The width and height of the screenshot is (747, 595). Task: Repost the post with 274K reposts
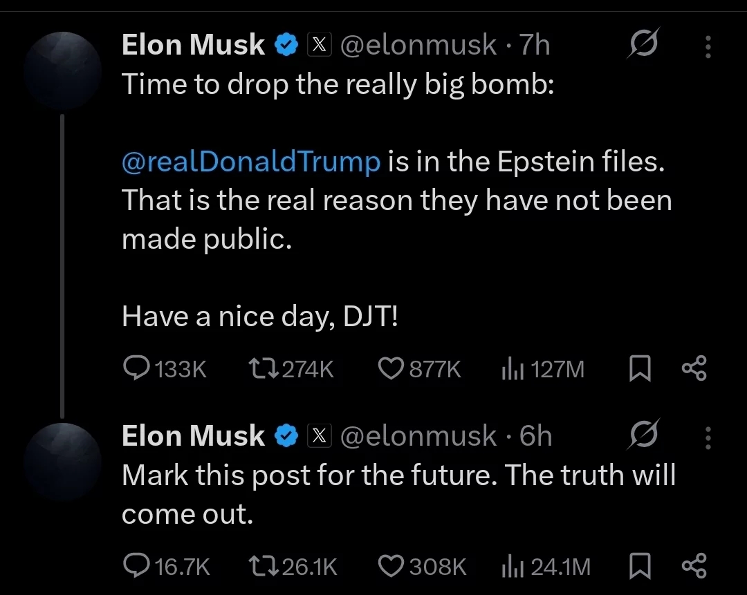click(x=291, y=369)
